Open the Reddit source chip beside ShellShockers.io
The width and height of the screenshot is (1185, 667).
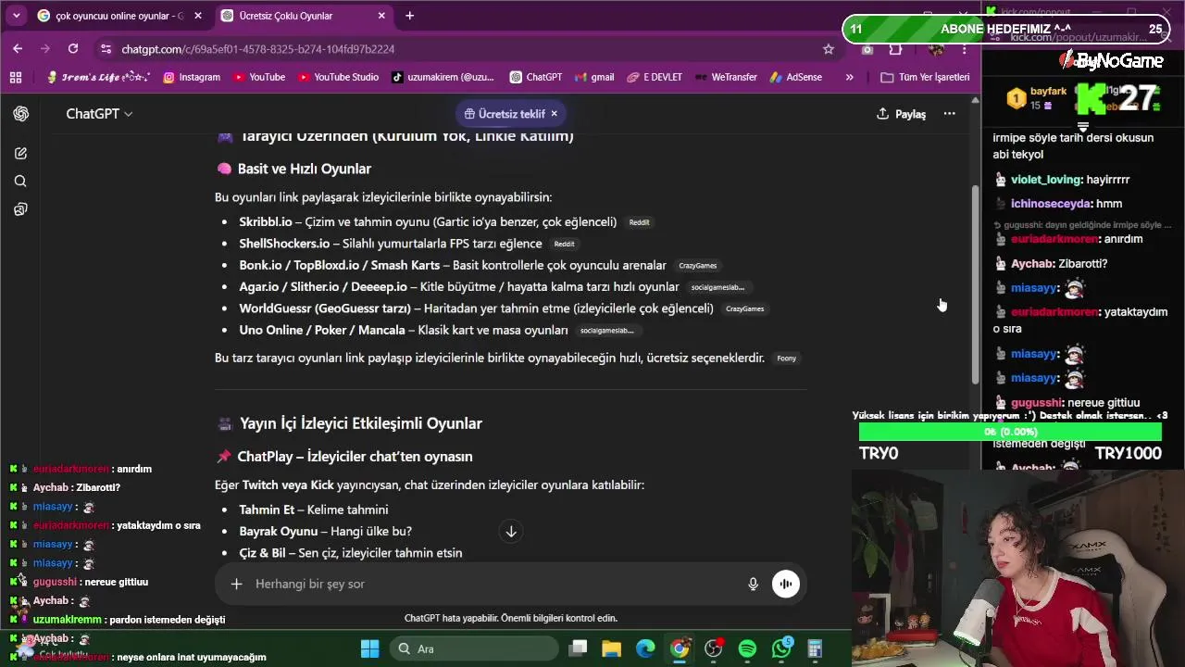pos(565,244)
